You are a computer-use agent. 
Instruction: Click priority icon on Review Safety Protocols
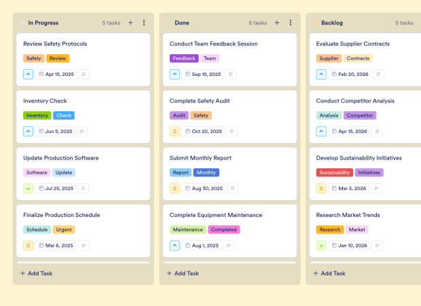coord(29,74)
